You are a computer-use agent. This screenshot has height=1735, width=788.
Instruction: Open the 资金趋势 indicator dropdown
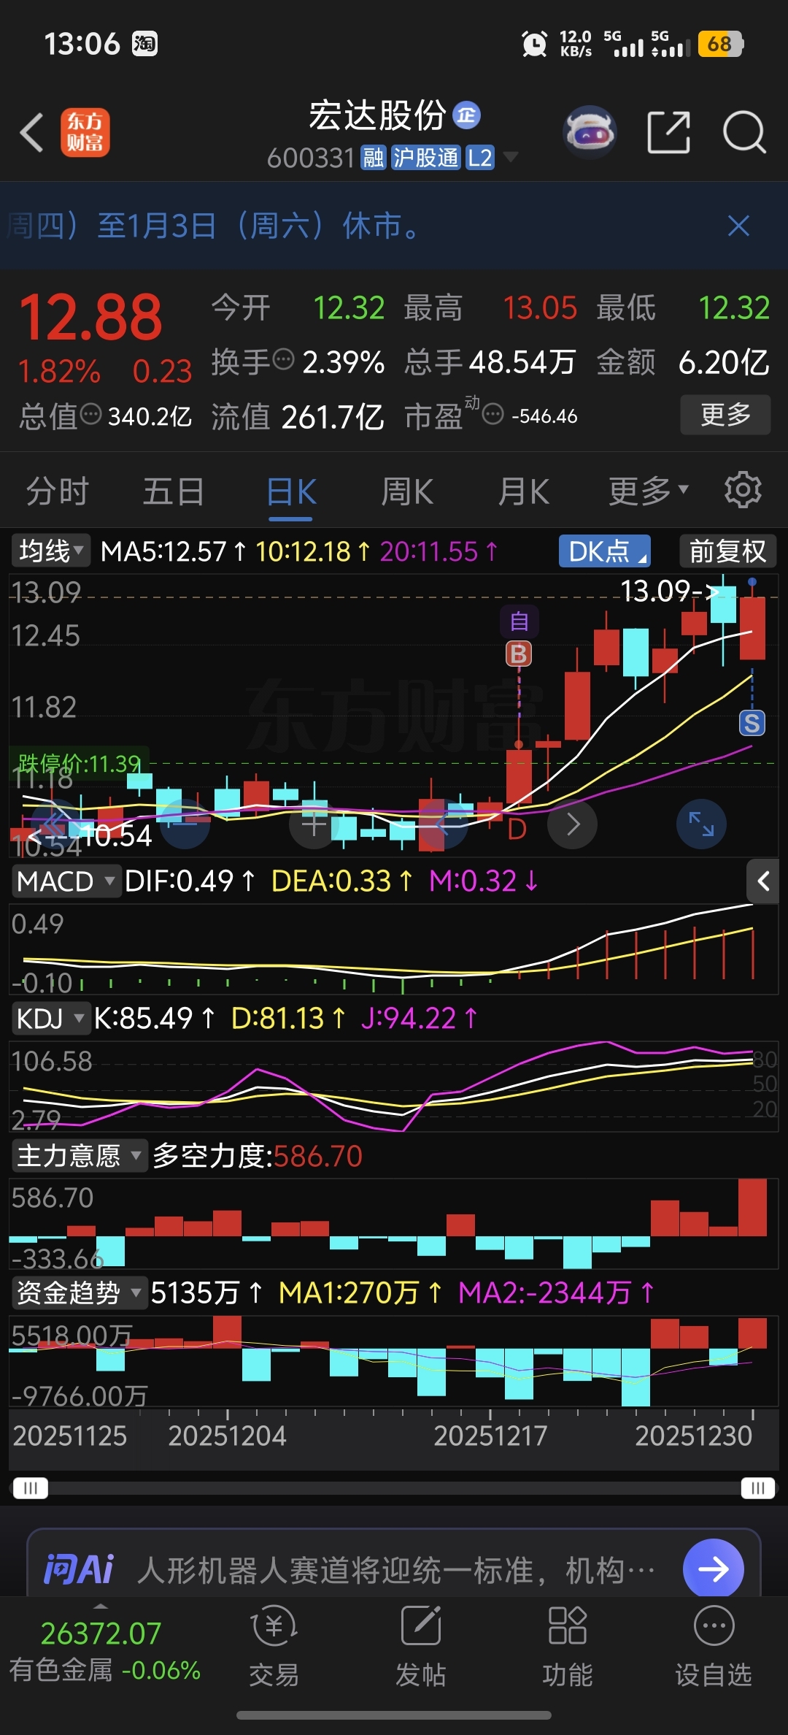80,1292
